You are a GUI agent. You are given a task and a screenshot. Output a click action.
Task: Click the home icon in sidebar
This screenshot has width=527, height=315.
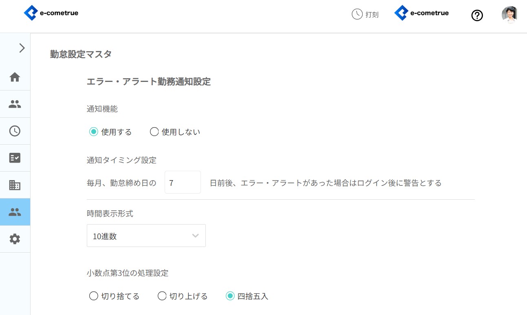[15, 77]
